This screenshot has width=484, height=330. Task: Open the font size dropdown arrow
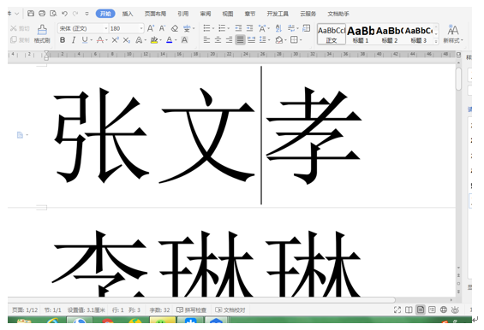(x=141, y=28)
